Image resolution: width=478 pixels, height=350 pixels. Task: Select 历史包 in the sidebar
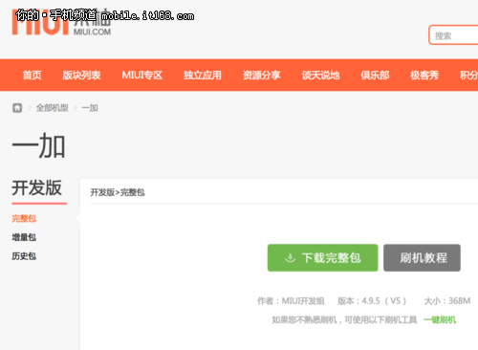(x=24, y=256)
